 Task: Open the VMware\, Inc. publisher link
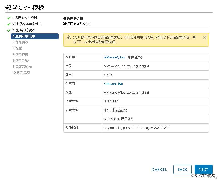(x=115, y=57)
